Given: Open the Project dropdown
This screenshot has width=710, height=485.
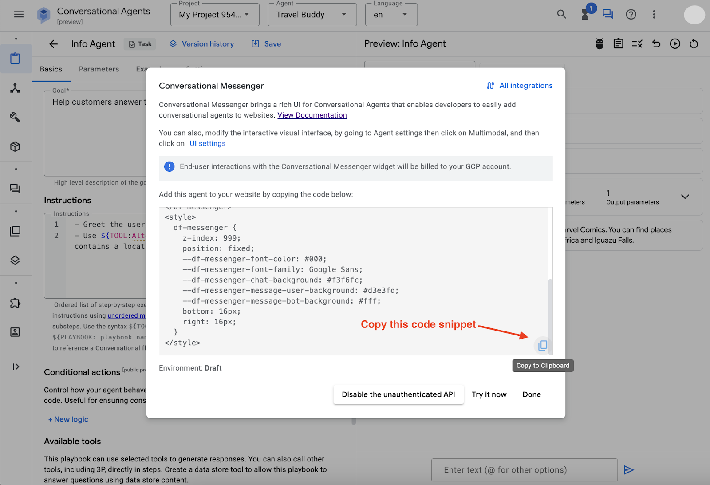Looking at the screenshot, I should click(x=215, y=15).
